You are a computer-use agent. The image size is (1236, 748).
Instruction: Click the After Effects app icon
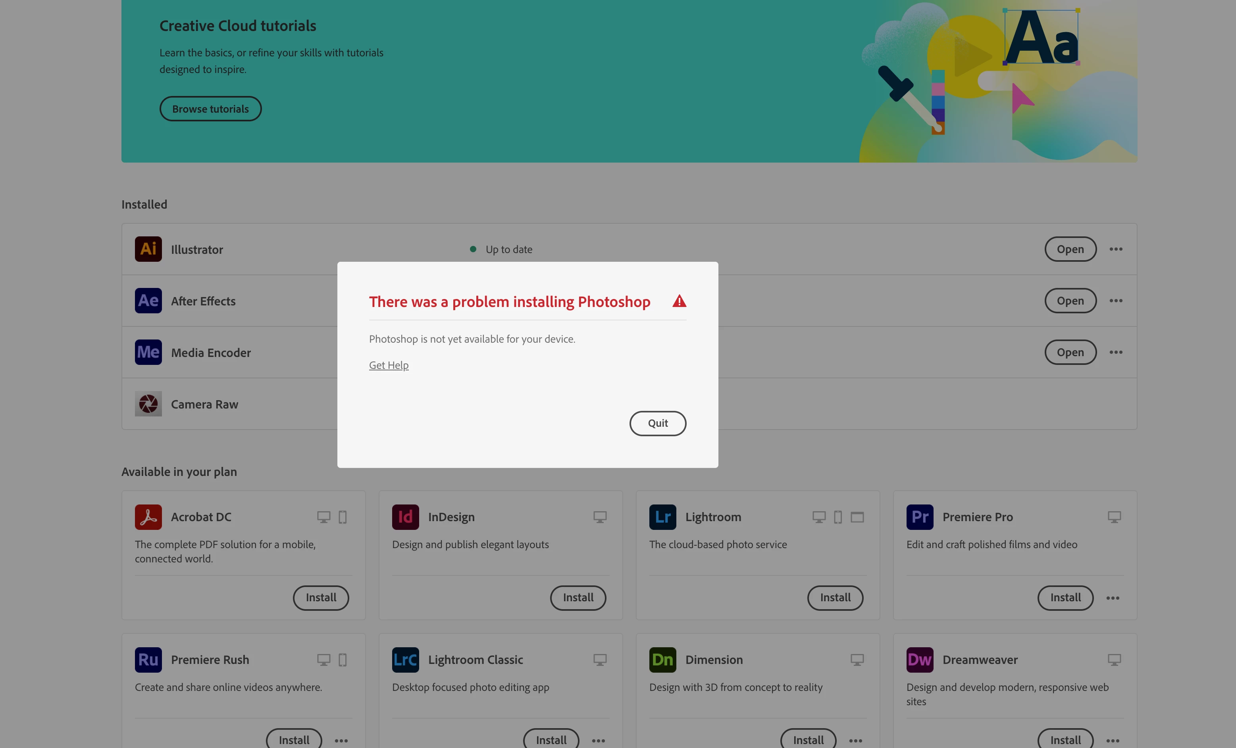(148, 301)
